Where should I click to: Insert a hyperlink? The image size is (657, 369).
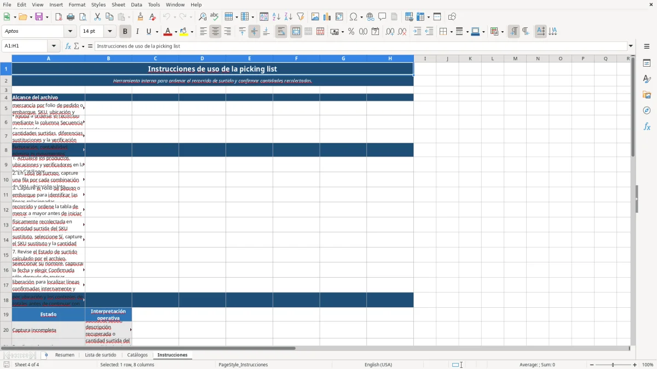point(370,17)
